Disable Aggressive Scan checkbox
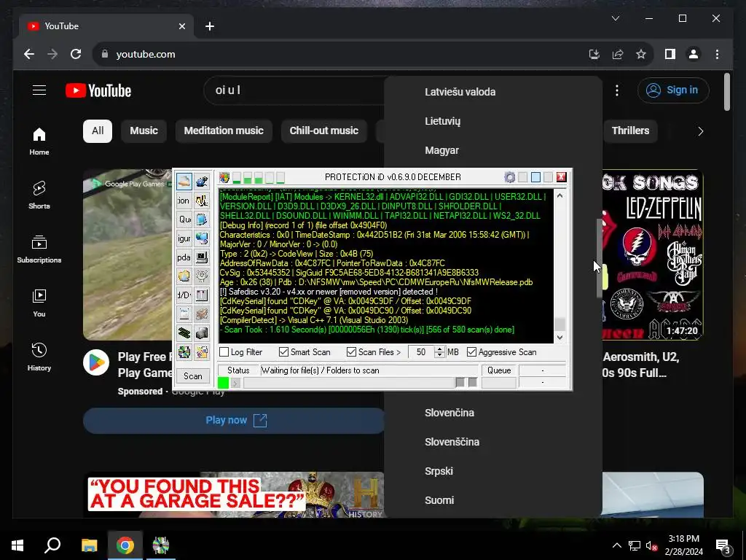This screenshot has width=746, height=560. pyautogui.click(x=471, y=352)
